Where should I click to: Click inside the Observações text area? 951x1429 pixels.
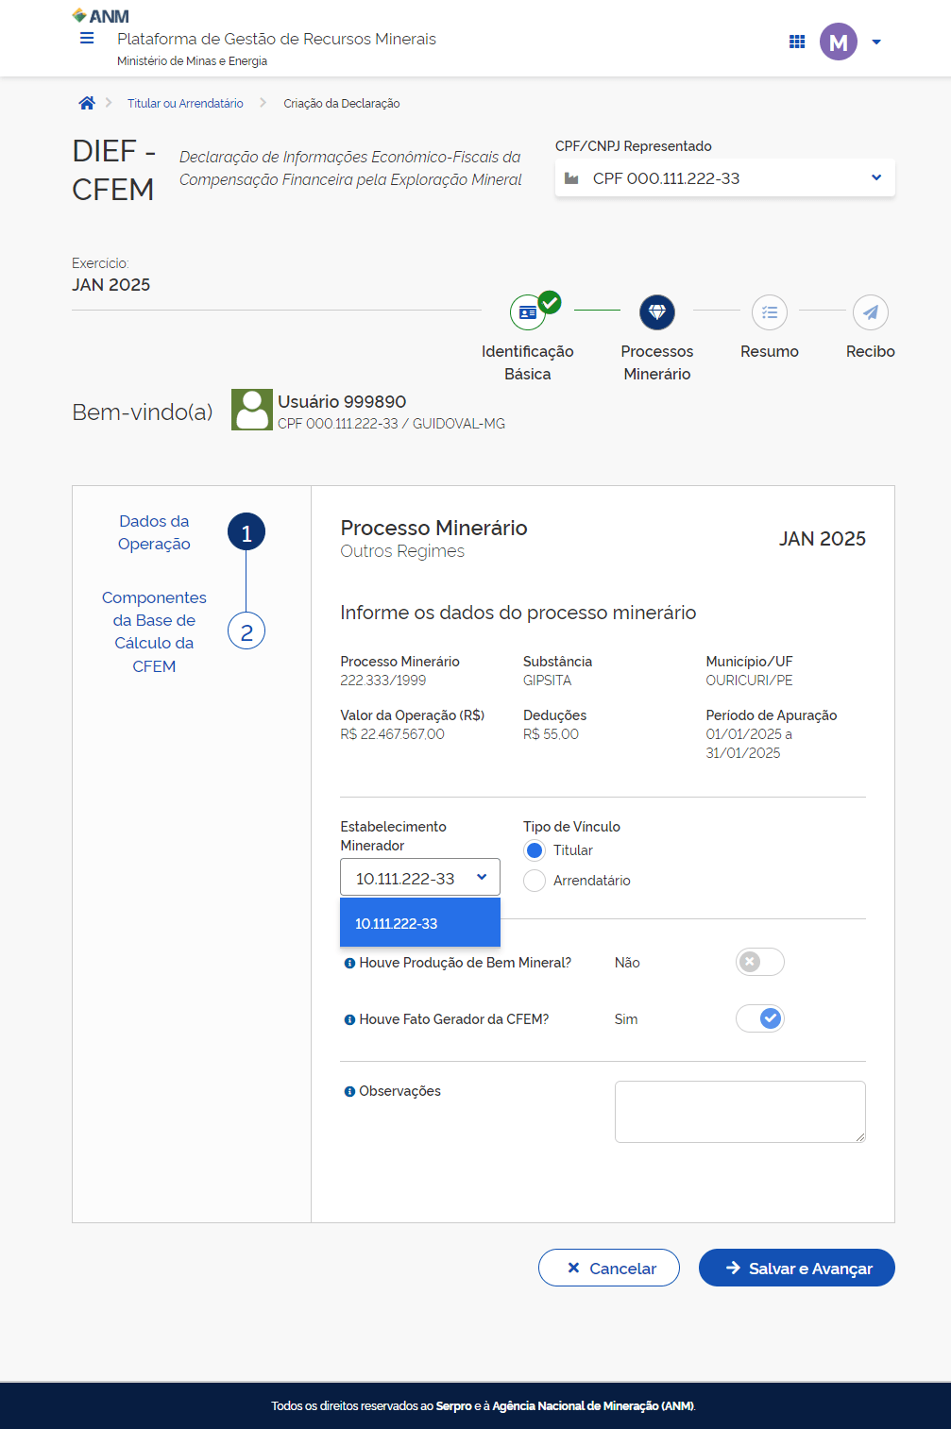tap(739, 1111)
